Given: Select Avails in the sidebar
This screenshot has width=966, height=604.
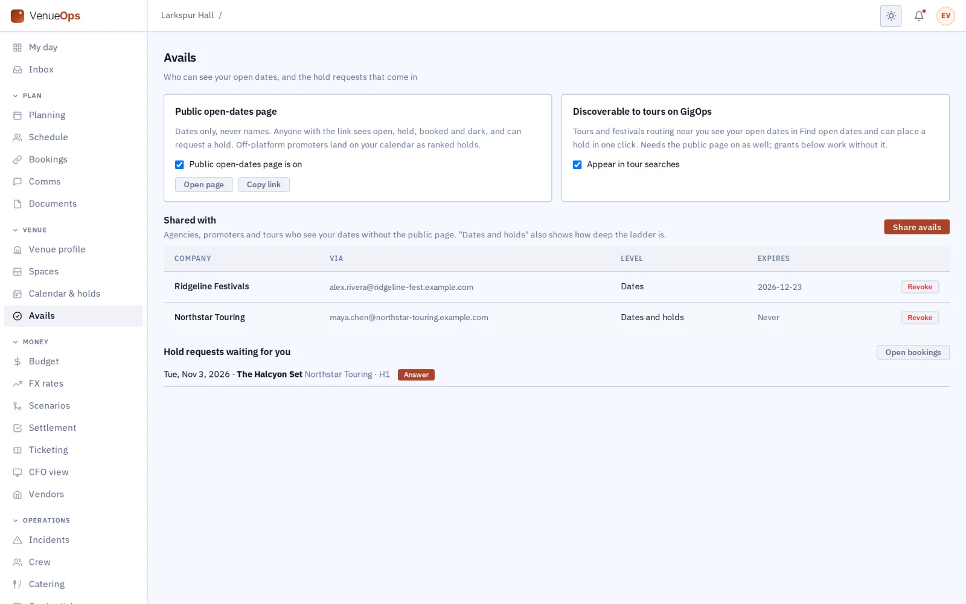Looking at the screenshot, I should [x=73, y=316].
